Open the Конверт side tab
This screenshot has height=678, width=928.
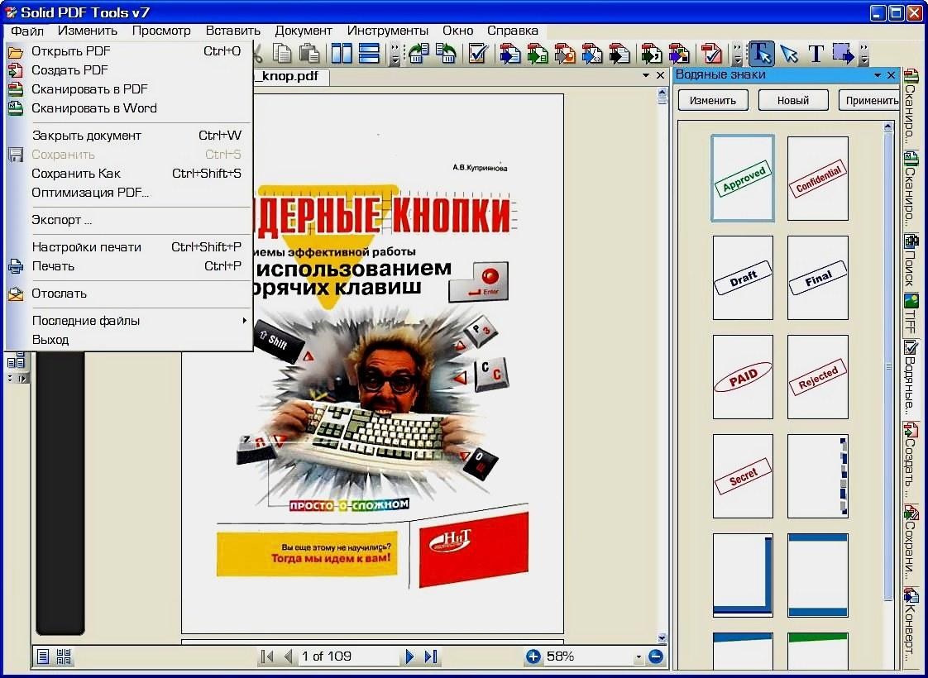(x=911, y=628)
